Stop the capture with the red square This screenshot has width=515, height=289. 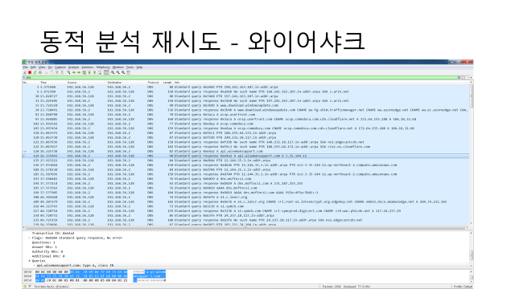(30, 72)
